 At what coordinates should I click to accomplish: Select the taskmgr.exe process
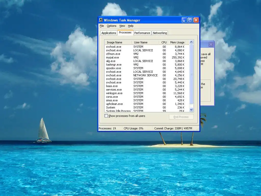(x=147, y=65)
